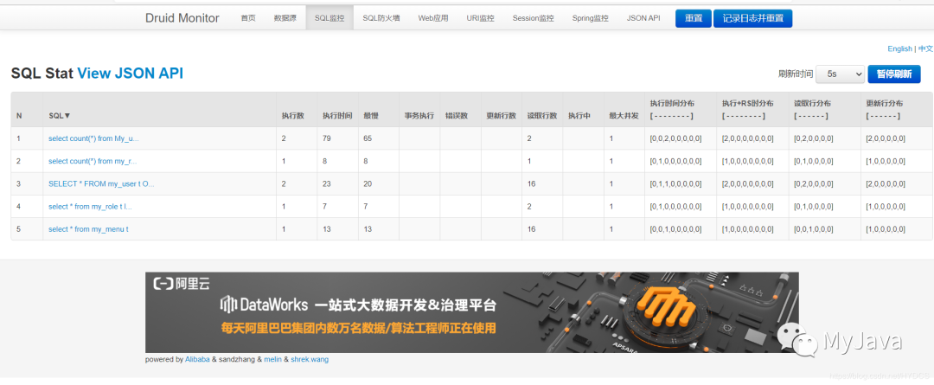Open the 首页 tab in navigation
The width and height of the screenshot is (934, 385).
tap(248, 18)
